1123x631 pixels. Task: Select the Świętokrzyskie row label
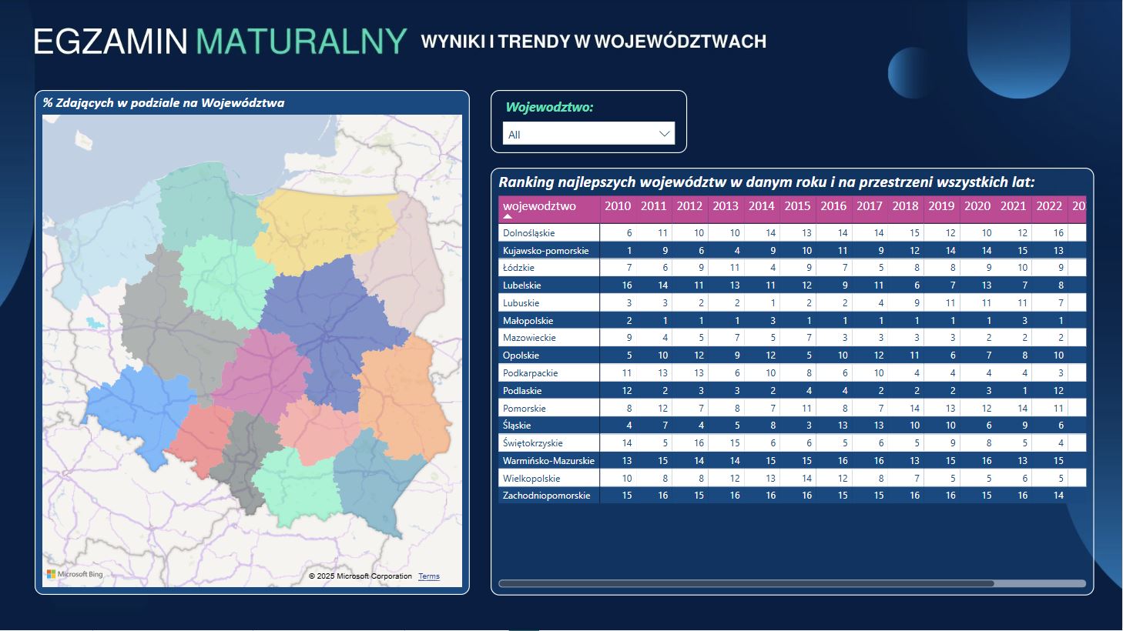point(532,443)
